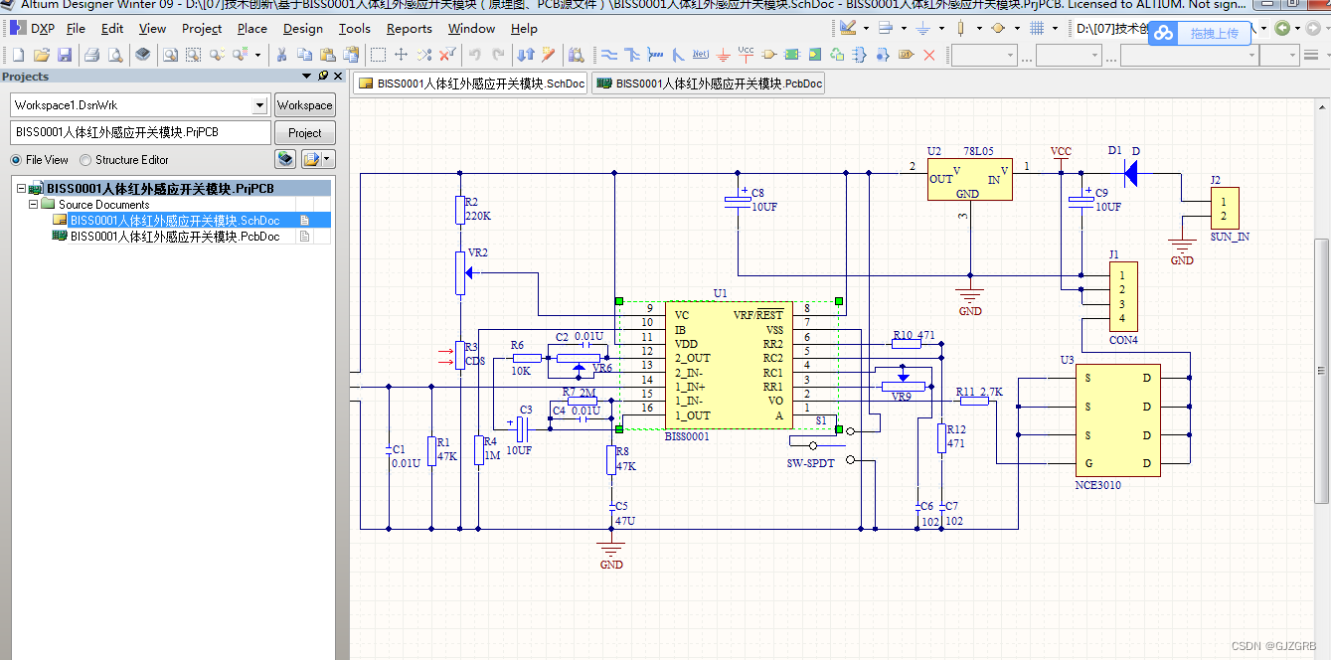Place a GND power port
The height and width of the screenshot is (660, 1331).
coord(724,55)
